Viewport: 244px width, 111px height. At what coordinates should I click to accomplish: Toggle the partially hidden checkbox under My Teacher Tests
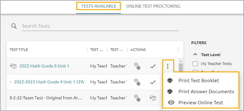pyautogui.click(x=195, y=71)
